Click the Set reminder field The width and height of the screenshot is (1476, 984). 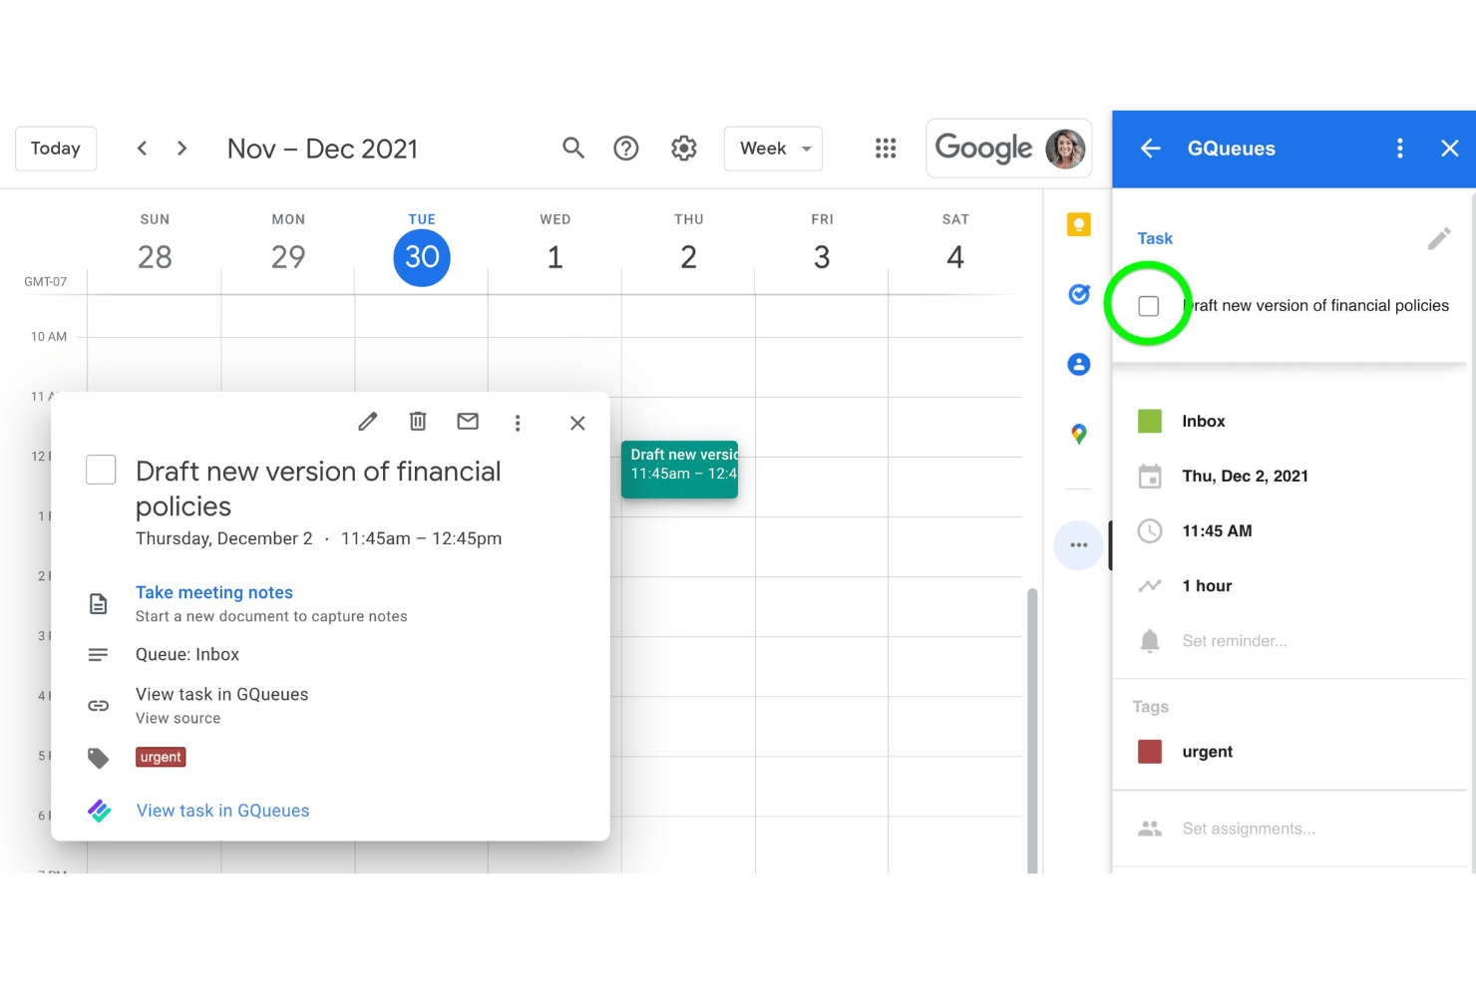click(x=1235, y=641)
